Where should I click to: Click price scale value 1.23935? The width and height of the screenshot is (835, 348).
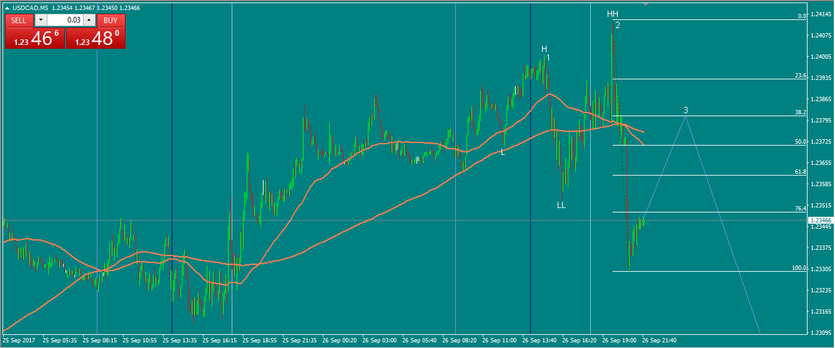[821, 78]
